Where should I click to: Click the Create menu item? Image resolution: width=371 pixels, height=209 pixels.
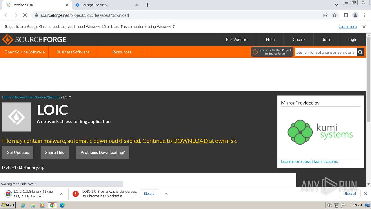tap(299, 39)
